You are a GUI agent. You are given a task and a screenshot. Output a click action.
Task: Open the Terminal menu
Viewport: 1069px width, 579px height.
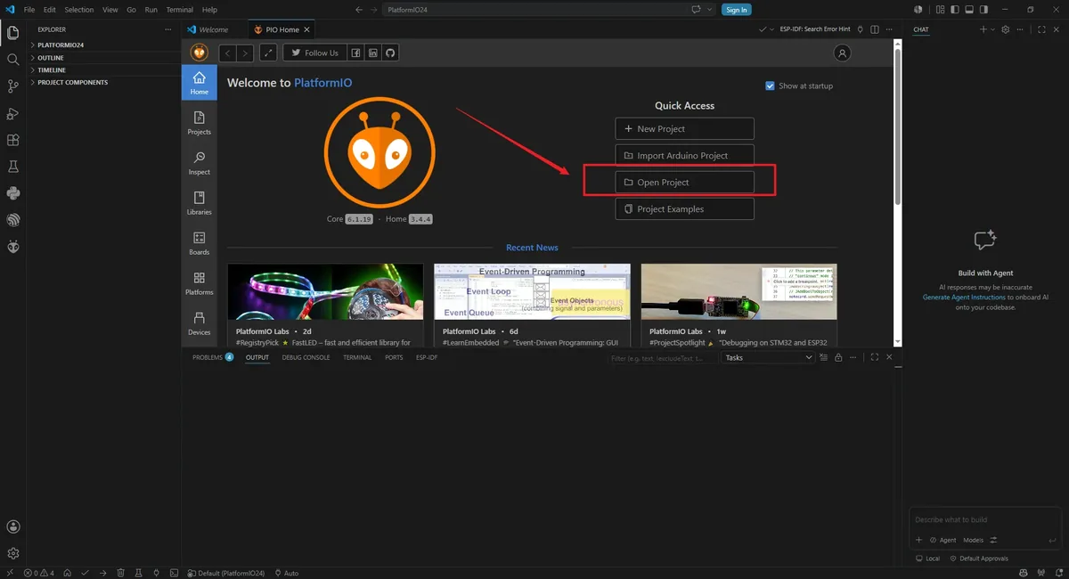[x=179, y=10]
